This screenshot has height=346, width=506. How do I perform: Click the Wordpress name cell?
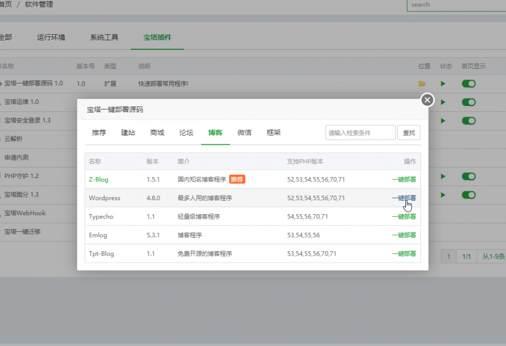pyautogui.click(x=104, y=198)
